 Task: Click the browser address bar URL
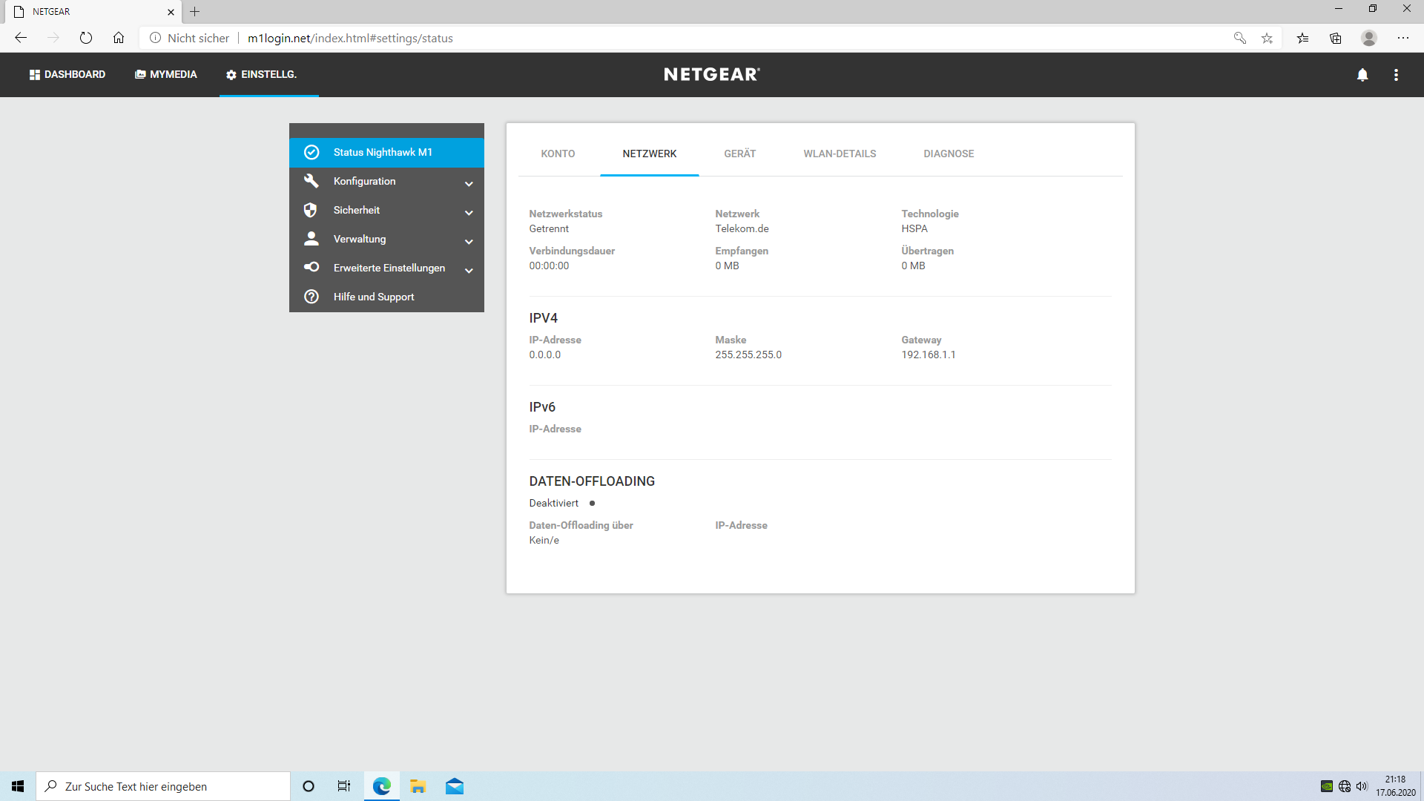click(x=350, y=38)
